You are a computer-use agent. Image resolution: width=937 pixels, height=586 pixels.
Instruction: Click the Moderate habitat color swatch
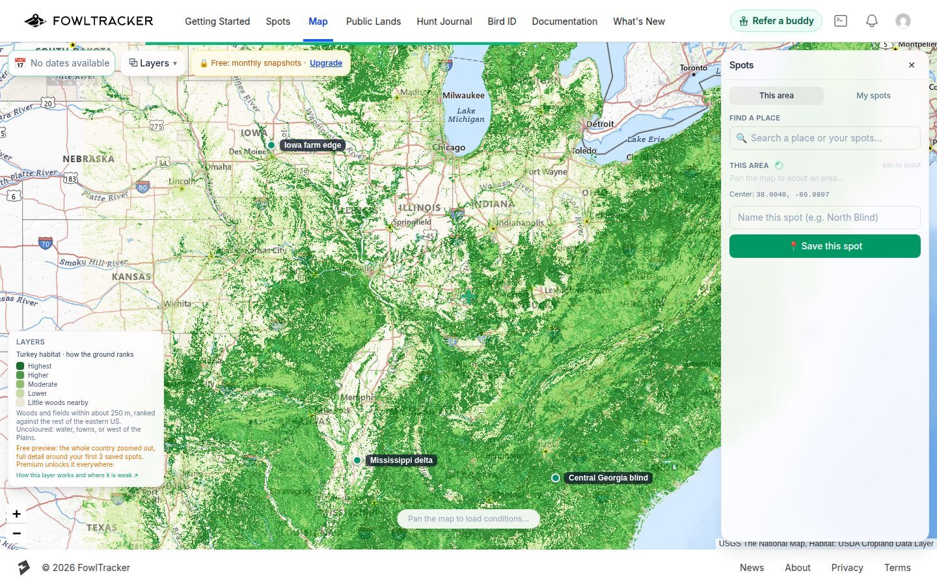[20, 384]
